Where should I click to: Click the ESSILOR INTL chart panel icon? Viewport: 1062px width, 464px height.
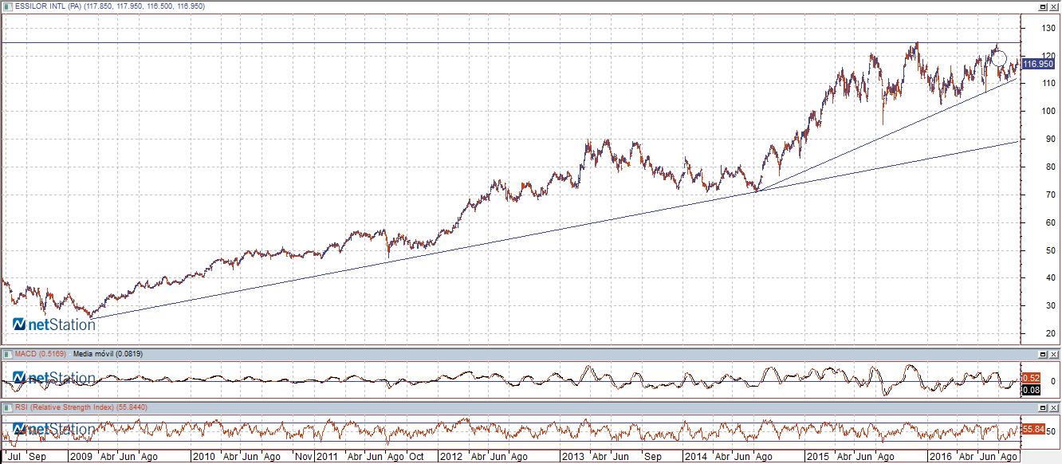[8, 6]
